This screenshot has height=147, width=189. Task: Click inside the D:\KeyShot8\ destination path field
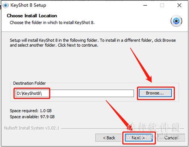click(75, 93)
